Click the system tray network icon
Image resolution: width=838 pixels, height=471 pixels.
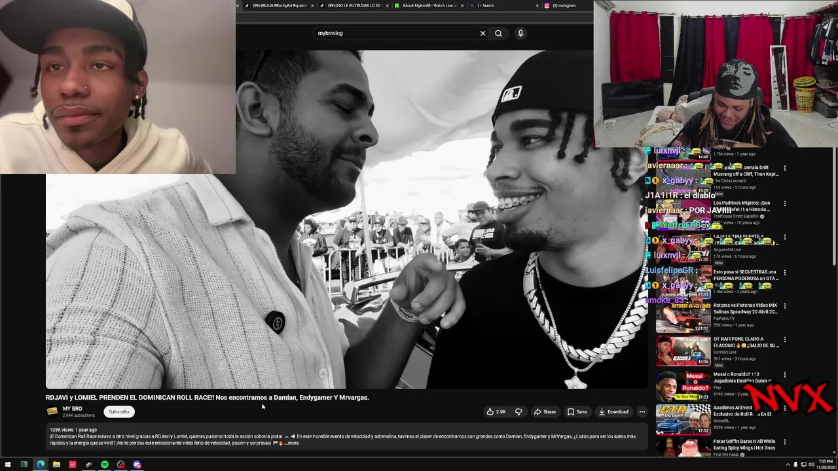coord(803,464)
